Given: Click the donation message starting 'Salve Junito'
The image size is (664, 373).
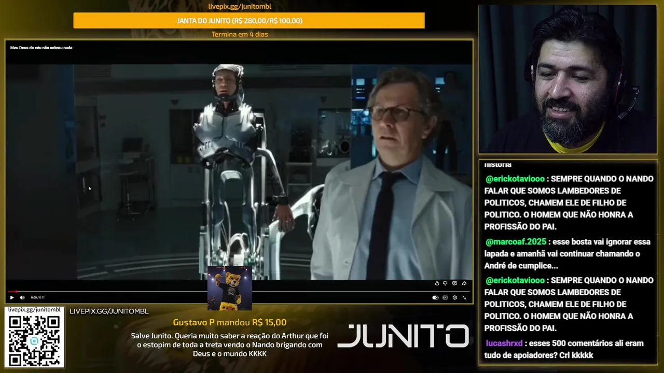Looking at the screenshot, I should (230, 345).
